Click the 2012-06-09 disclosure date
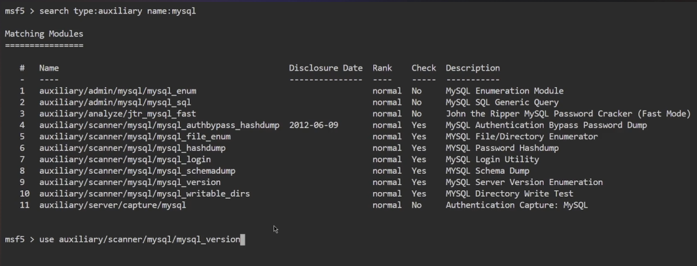 [313, 125]
